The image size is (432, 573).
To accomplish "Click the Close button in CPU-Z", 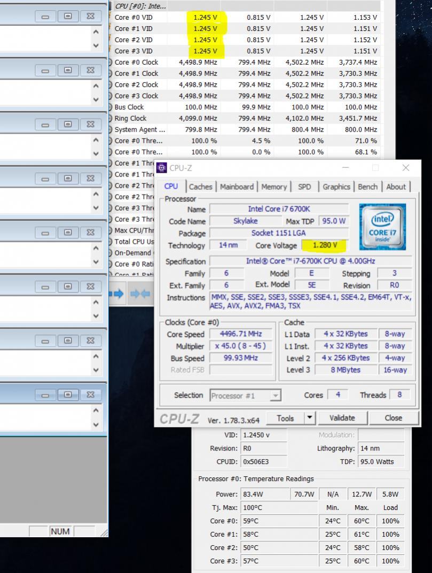I will tap(394, 418).
